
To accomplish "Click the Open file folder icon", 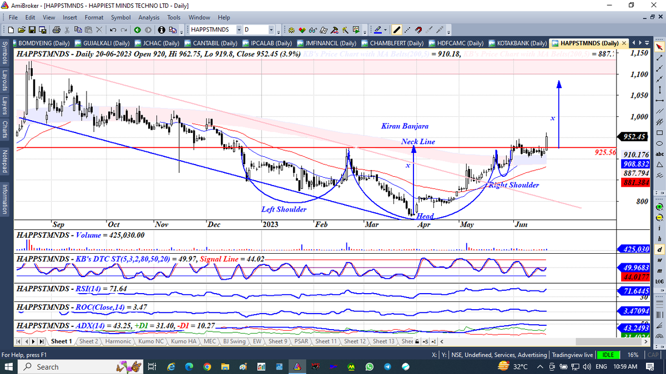I will 21,29.
